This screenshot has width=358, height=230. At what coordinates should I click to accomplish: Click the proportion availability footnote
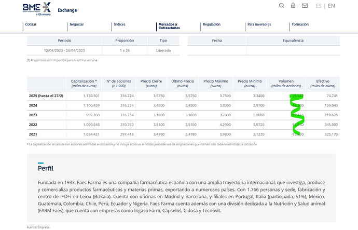(62, 60)
